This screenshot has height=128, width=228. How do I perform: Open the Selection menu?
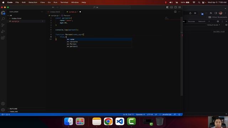click(x=33, y=2)
